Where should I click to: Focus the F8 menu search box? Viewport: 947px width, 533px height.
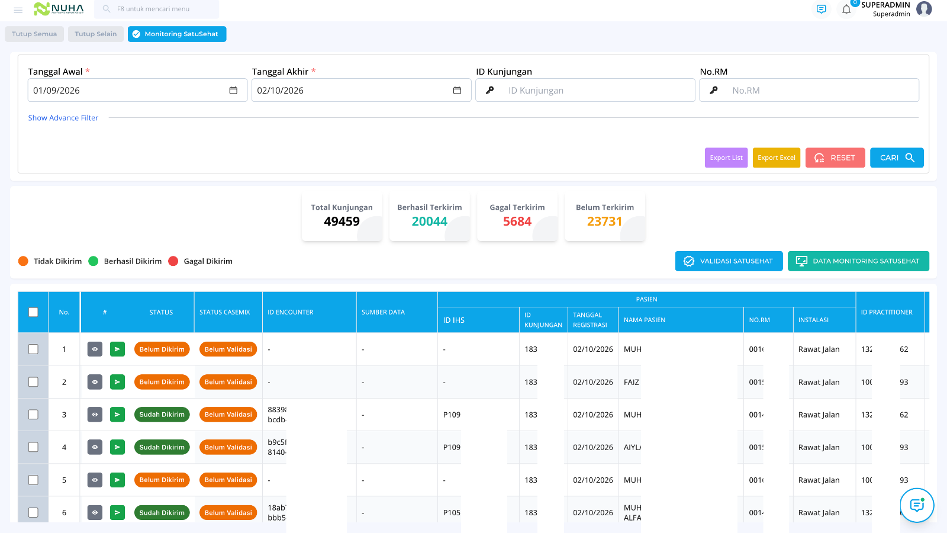pos(157,9)
